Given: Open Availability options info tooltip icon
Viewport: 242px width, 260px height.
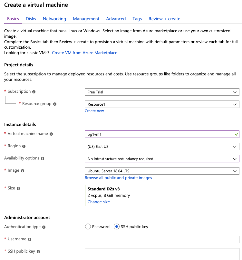Looking at the screenshot, I should tap(43, 159).
